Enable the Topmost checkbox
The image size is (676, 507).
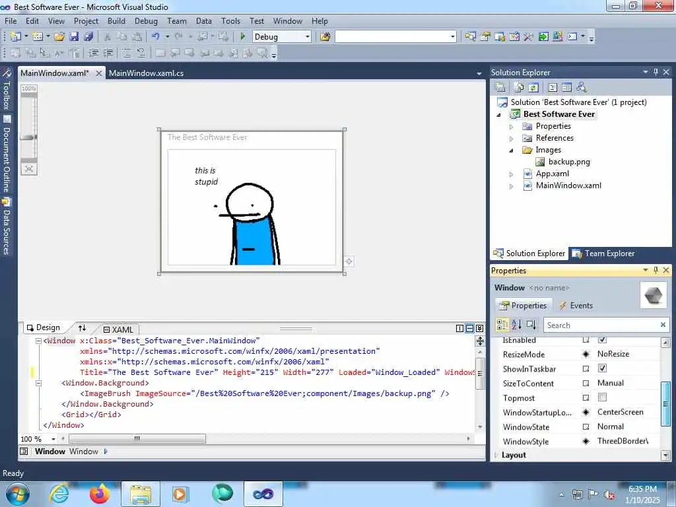tap(602, 397)
